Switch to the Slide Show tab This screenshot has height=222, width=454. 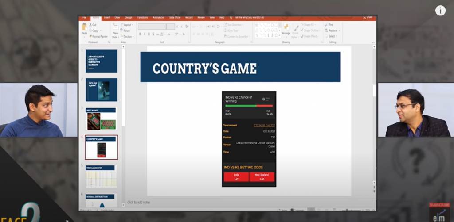175,18
